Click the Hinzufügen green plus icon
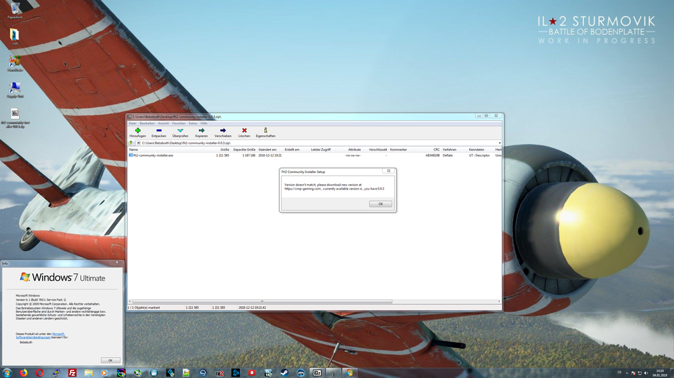 pos(137,130)
